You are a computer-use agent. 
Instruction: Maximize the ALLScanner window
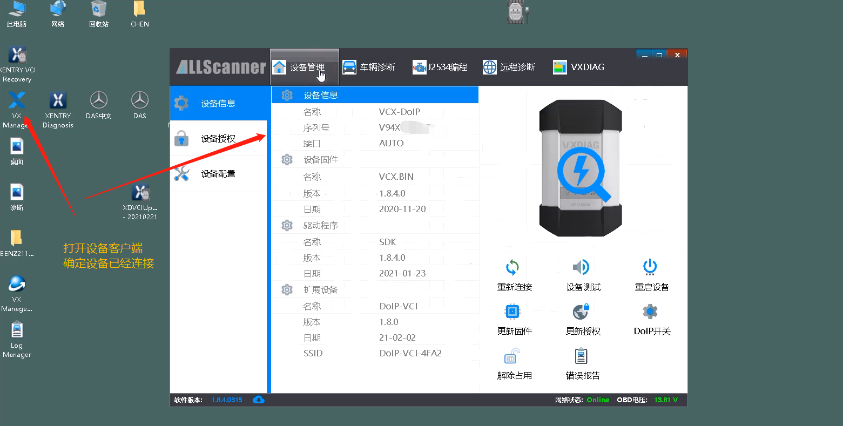click(659, 55)
